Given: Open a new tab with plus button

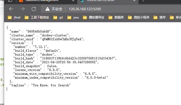Looking at the screenshot, I should (143, 1).
